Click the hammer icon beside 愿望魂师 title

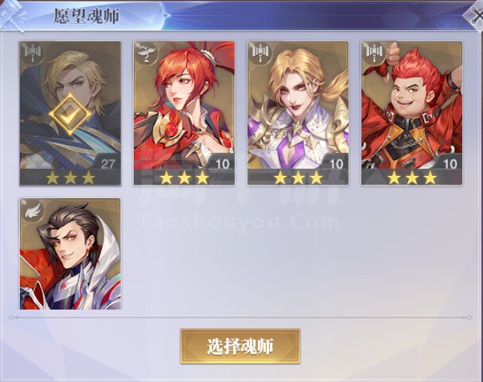pos(12,15)
